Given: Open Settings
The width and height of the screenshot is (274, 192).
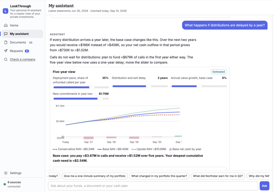Looking at the screenshot, I should point(22,173).
